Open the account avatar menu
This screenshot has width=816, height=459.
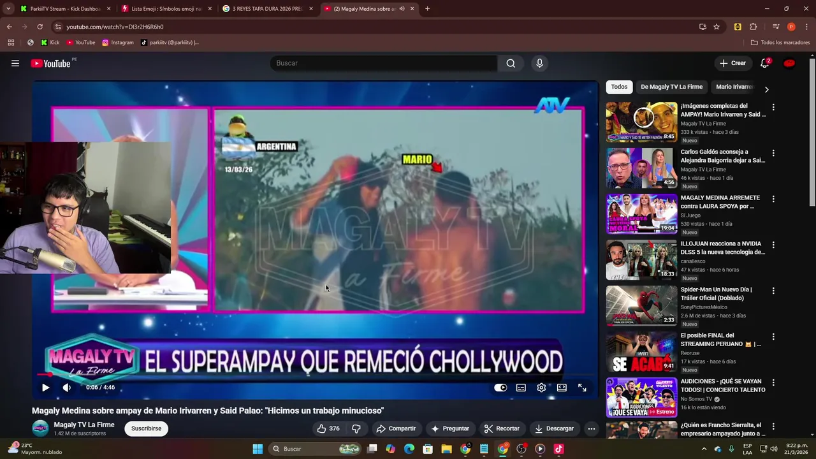click(x=789, y=63)
